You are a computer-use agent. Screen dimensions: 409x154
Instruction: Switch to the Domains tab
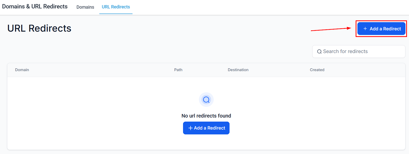point(85,7)
